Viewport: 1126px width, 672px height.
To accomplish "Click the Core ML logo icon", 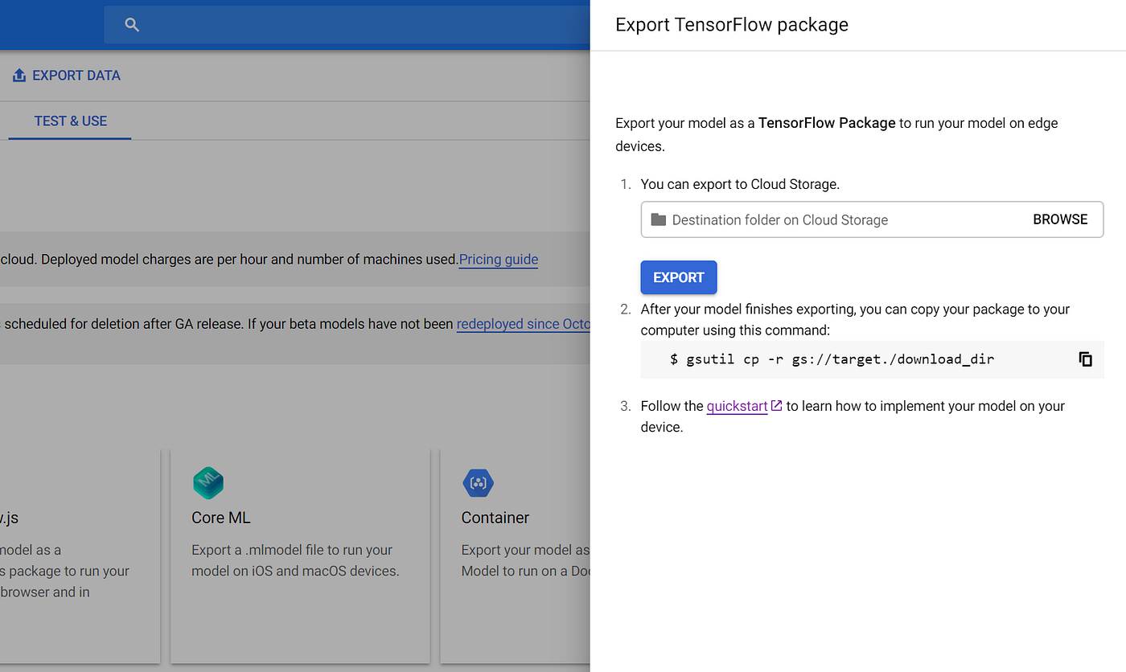I will coord(208,482).
